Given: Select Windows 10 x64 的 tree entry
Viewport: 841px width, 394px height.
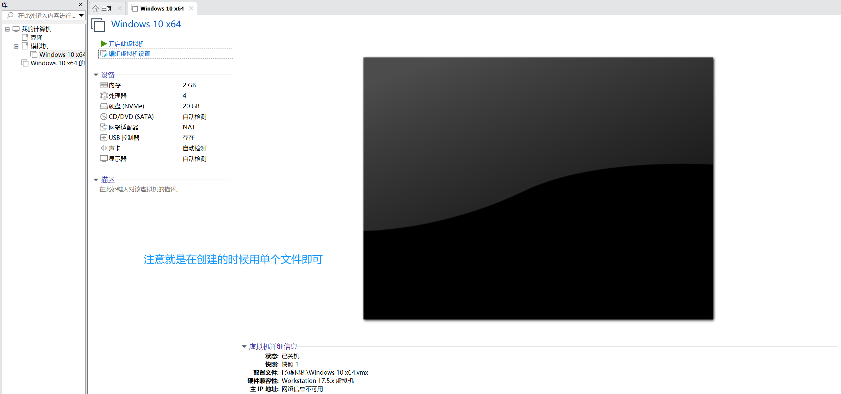Looking at the screenshot, I should pyautogui.click(x=58, y=63).
